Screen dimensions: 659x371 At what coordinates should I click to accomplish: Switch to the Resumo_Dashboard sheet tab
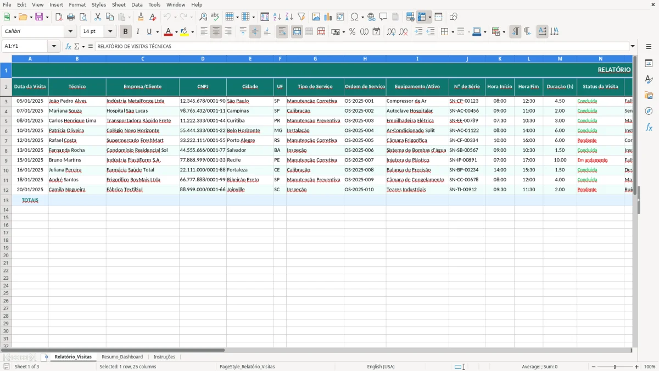tap(122, 357)
